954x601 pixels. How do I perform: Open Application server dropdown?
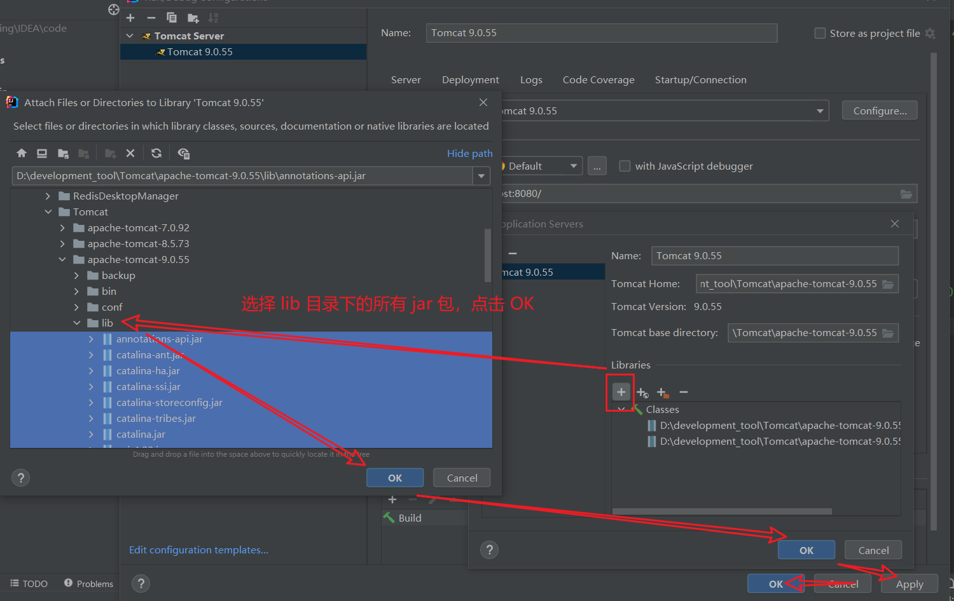coord(820,111)
